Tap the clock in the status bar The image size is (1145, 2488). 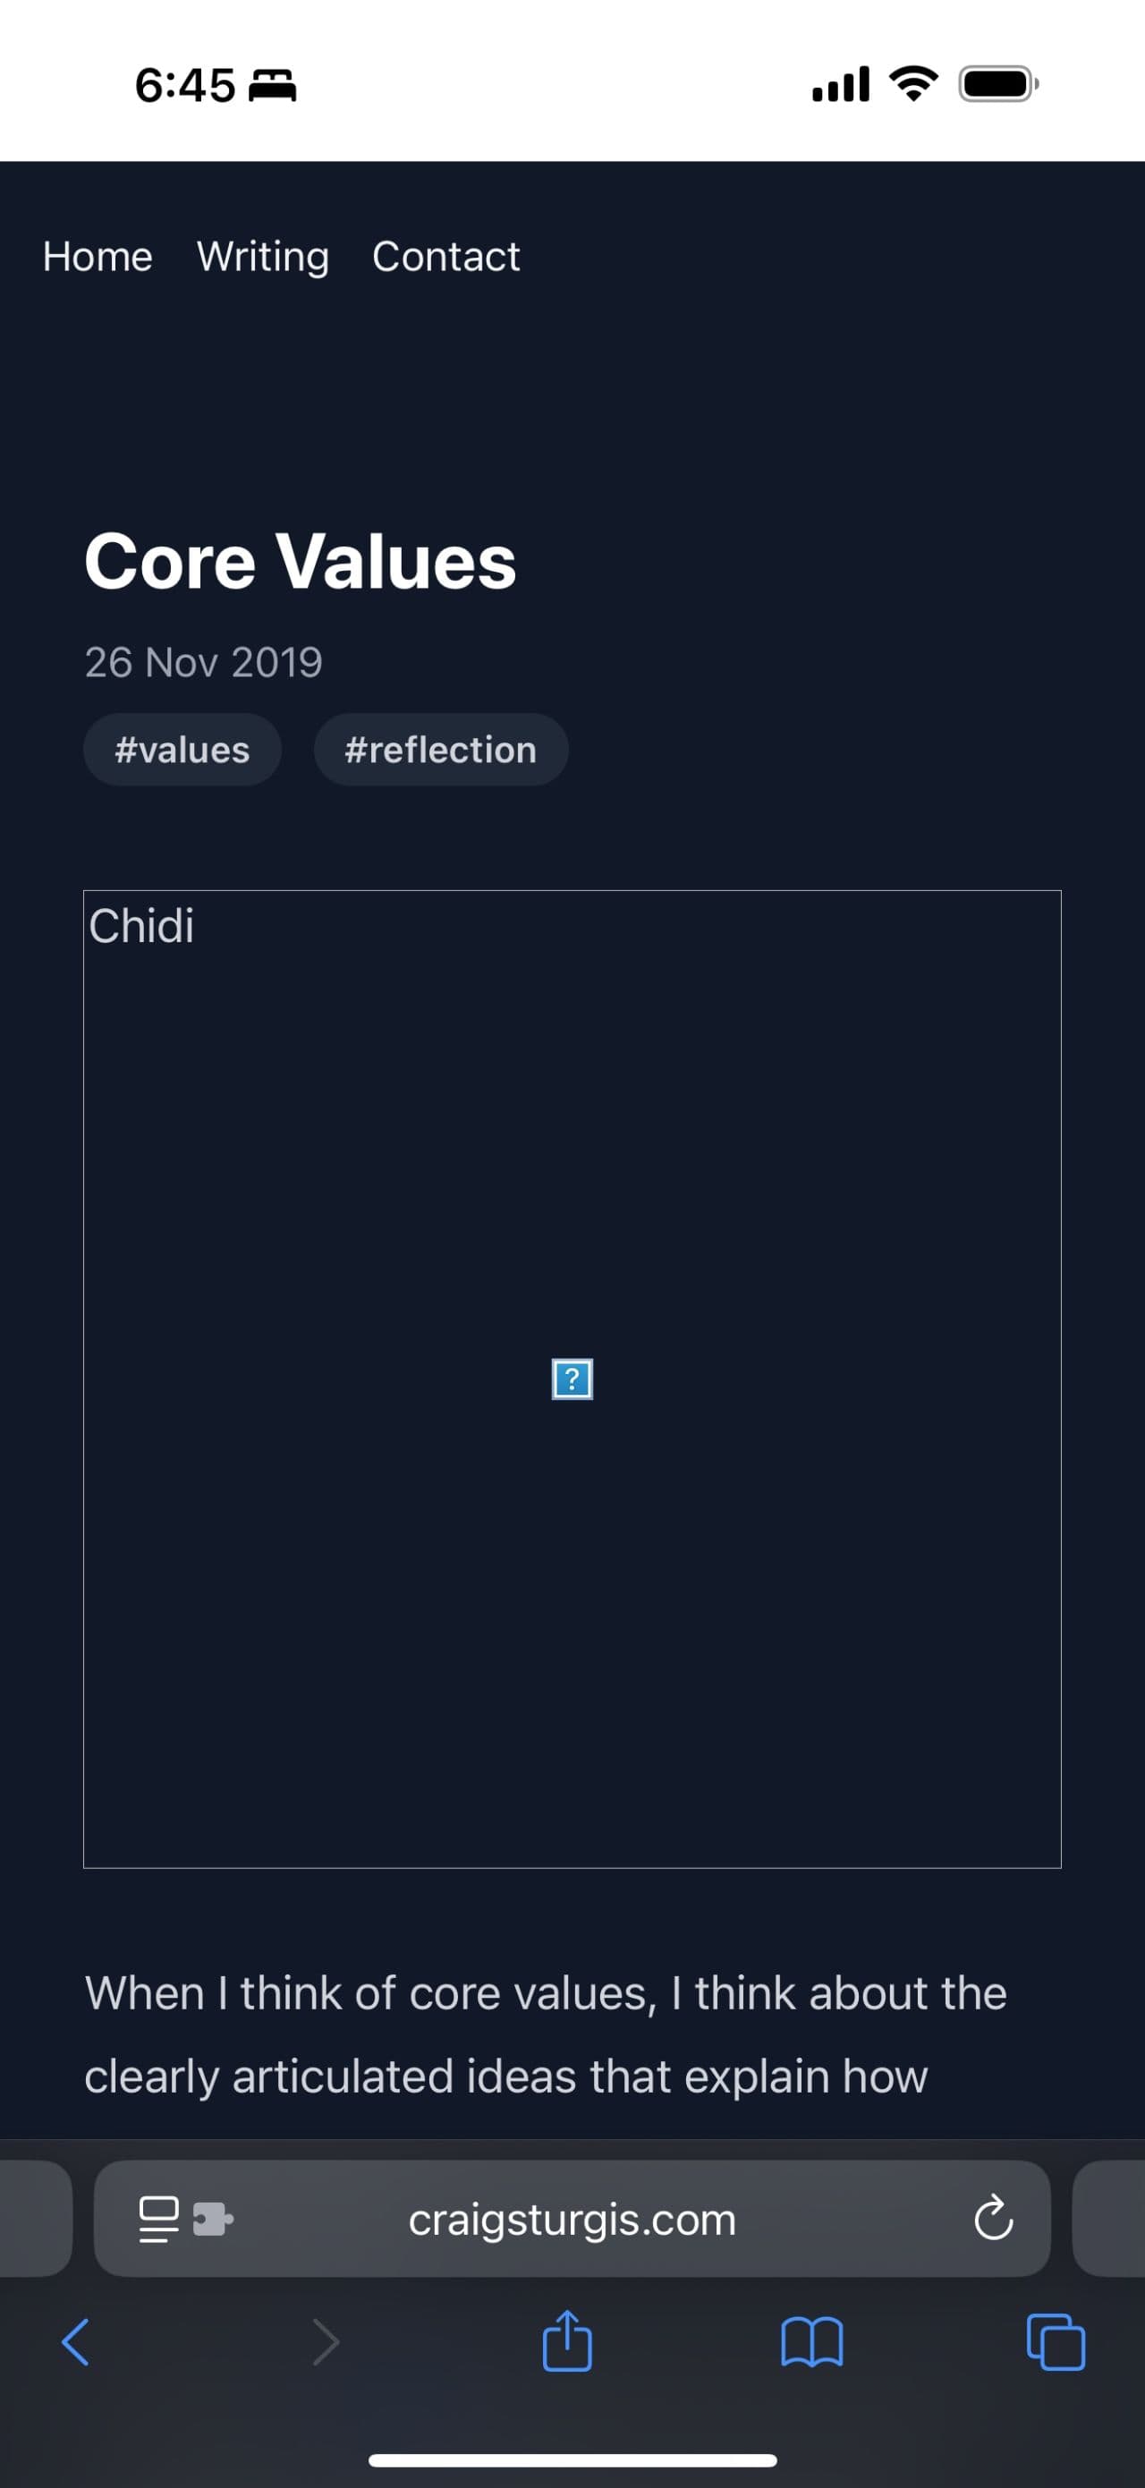coord(187,83)
